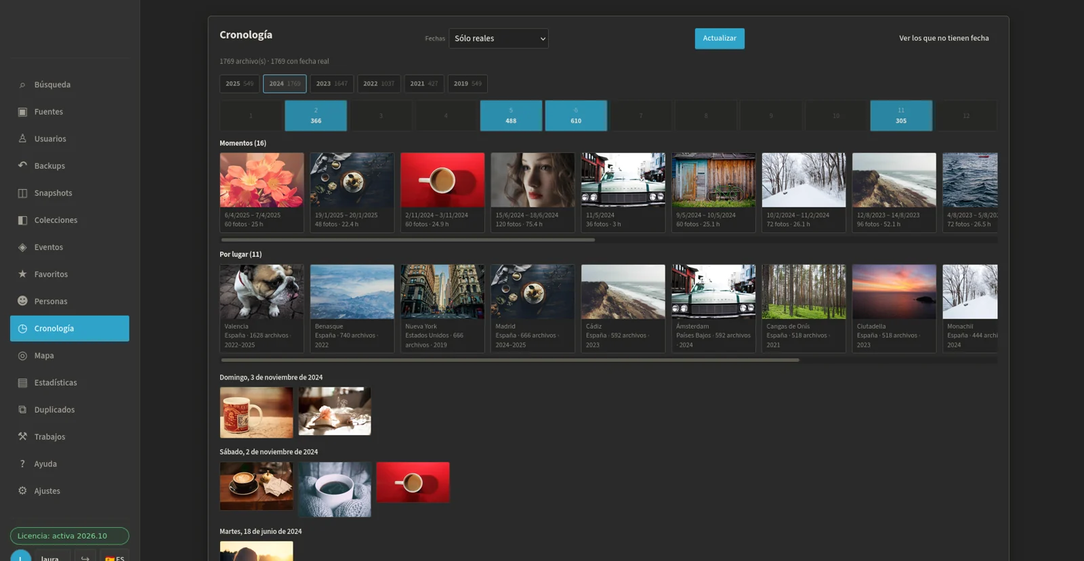Select the Backups restore-arrow icon
Image resolution: width=1084 pixels, height=561 pixels.
click(22, 166)
